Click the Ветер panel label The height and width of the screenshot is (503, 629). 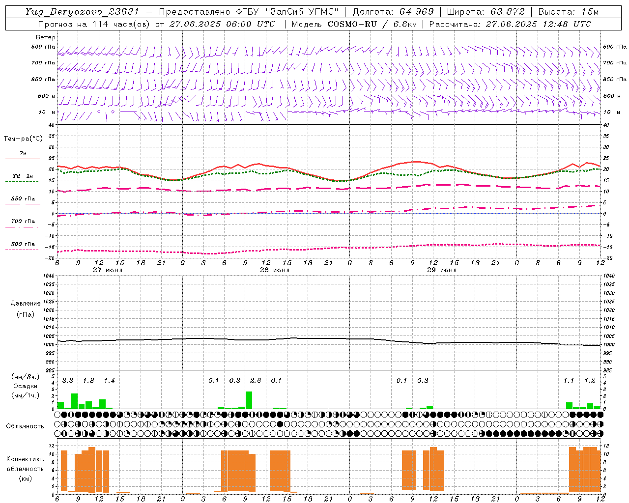click(46, 37)
